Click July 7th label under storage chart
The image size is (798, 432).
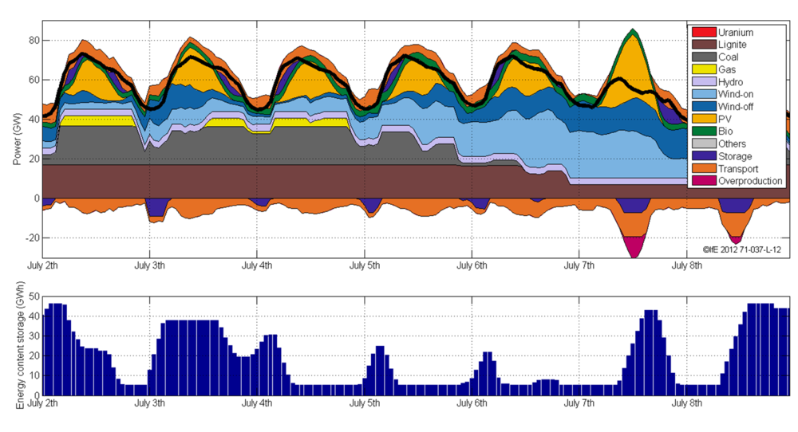pos(579,403)
